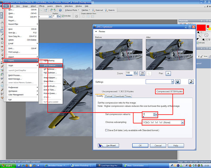Click the large red foreground color swatch

(x=201, y=27)
